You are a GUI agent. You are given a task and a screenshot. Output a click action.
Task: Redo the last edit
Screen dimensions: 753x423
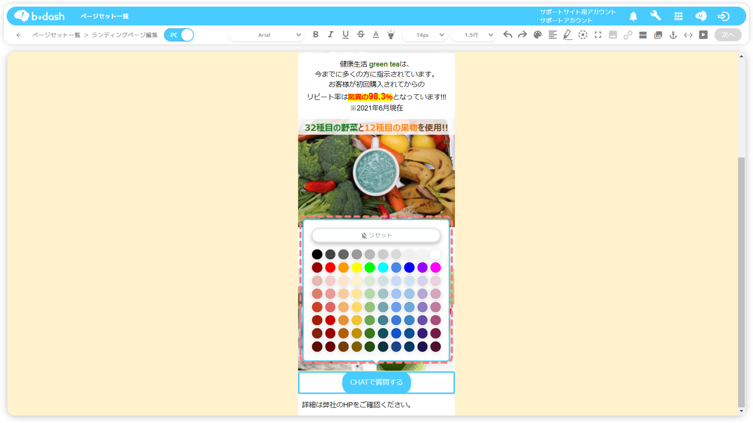click(522, 35)
